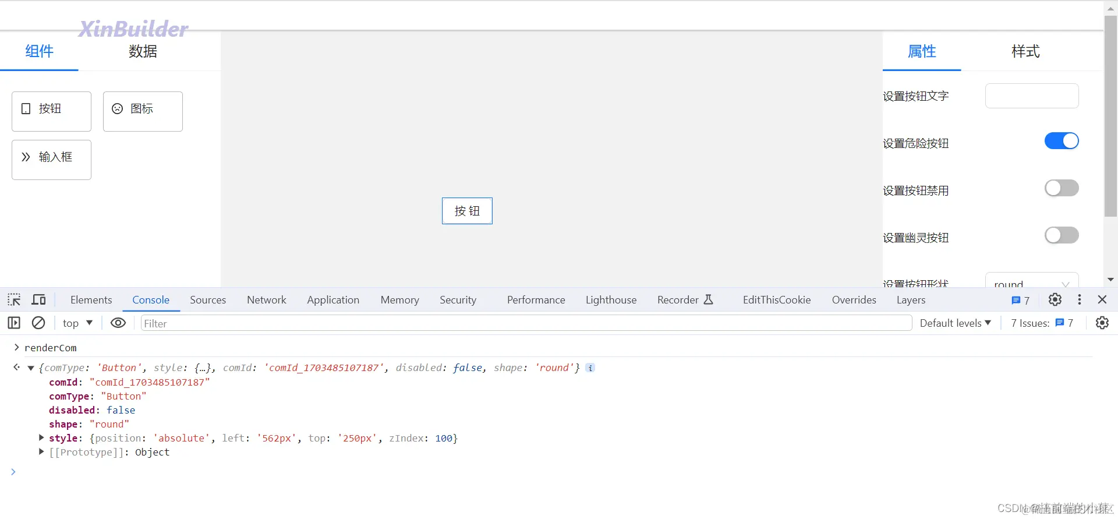Open the Sources tab

tap(208, 299)
